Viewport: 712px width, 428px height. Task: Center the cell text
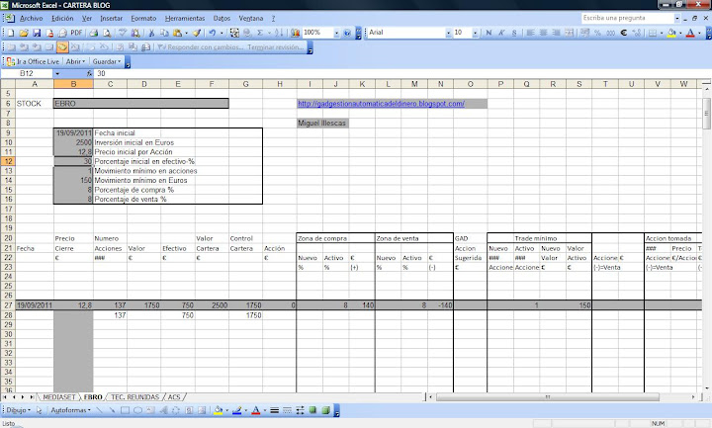543,33
